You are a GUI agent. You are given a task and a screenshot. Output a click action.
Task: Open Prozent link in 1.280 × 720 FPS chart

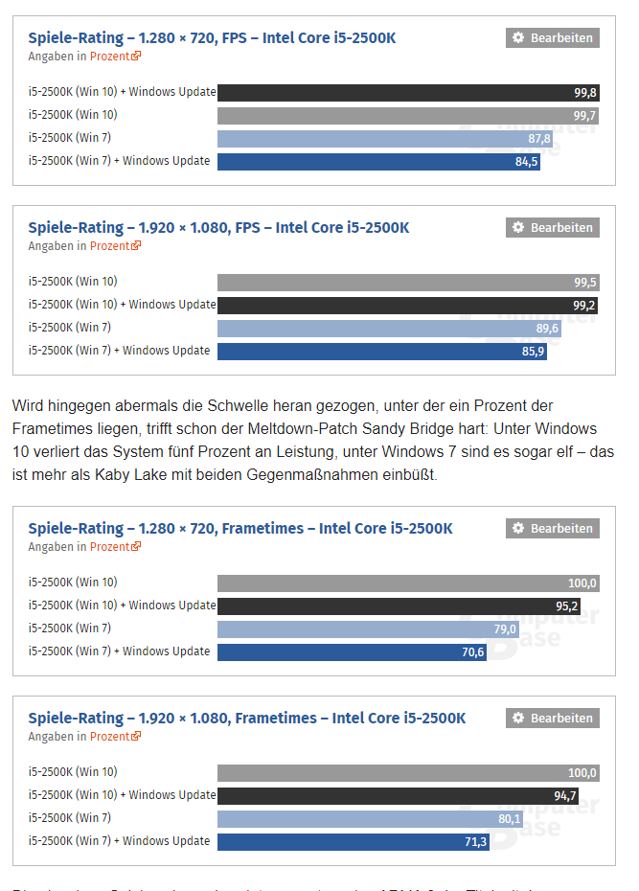110,57
